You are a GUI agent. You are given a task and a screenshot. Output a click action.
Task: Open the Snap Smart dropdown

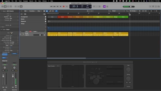coord(118,11)
